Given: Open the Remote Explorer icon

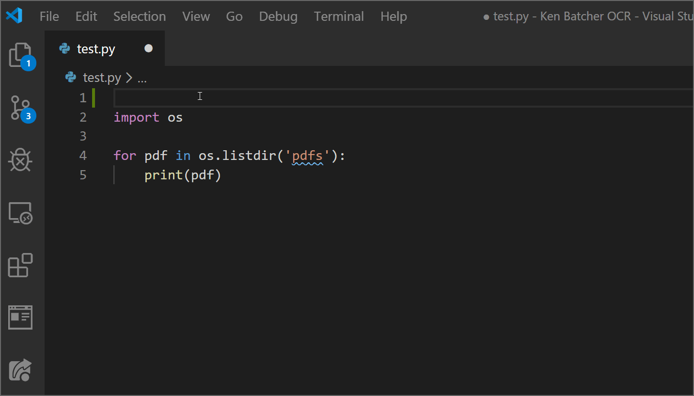Looking at the screenshot, I should [20, 212].
